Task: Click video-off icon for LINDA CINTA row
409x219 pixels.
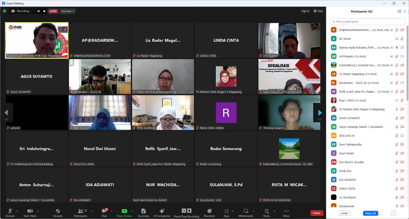Action: coord(402,189)
